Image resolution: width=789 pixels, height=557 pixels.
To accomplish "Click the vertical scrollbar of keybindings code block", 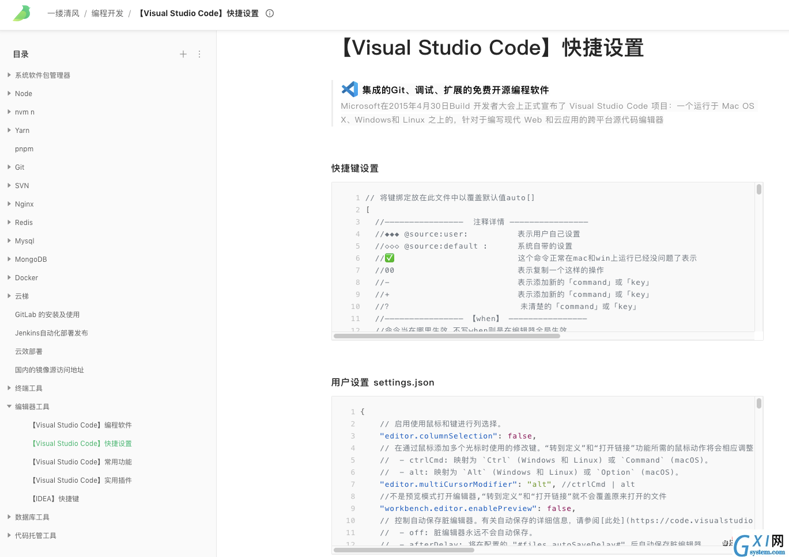I will click(x=759, y=190).
